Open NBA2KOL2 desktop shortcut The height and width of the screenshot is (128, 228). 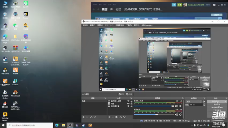pyautogui.click(x=15, y=93)
